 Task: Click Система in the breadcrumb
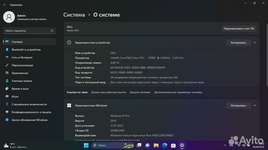[x=74, y=15]
